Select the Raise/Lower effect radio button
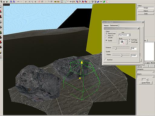Screen dimensions: 155x116 107,33
